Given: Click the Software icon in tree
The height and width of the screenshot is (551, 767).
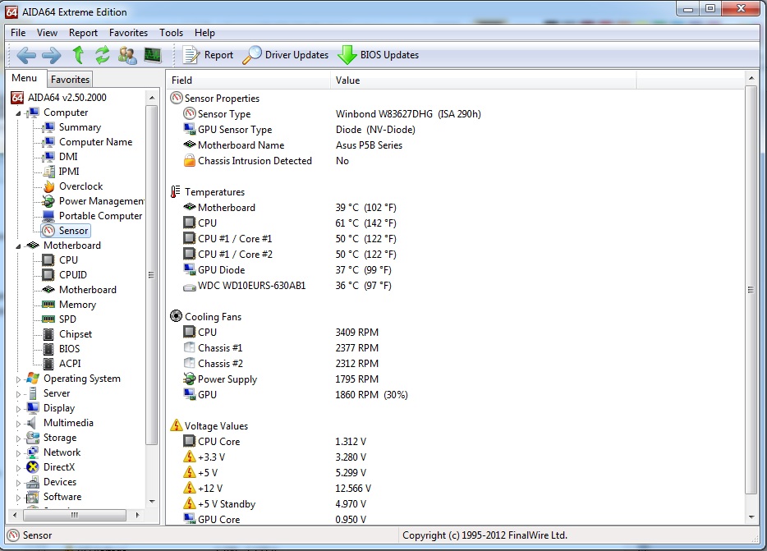Looking at the screenshot, I should click(33, 497).
